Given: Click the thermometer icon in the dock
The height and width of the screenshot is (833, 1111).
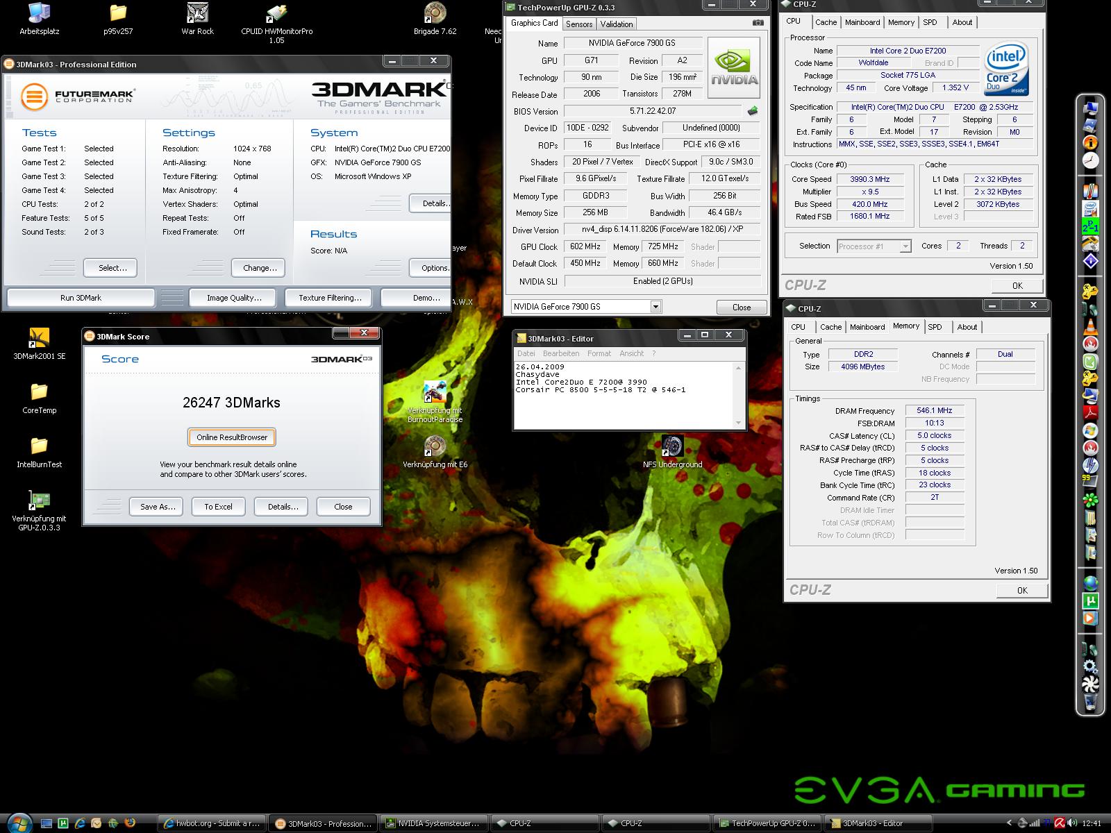Looking at the screenshot, I should tap(1090, 191).
